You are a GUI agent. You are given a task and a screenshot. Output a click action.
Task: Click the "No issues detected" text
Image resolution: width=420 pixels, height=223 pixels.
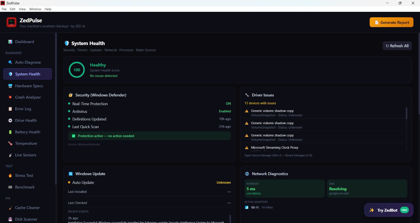(104, 76)
